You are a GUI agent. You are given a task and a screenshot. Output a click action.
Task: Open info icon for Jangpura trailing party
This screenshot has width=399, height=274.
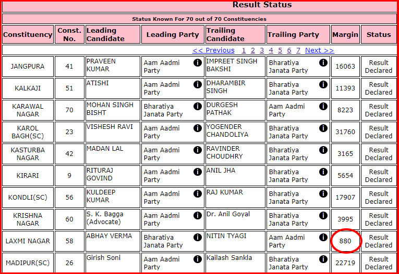coord(323,62)
